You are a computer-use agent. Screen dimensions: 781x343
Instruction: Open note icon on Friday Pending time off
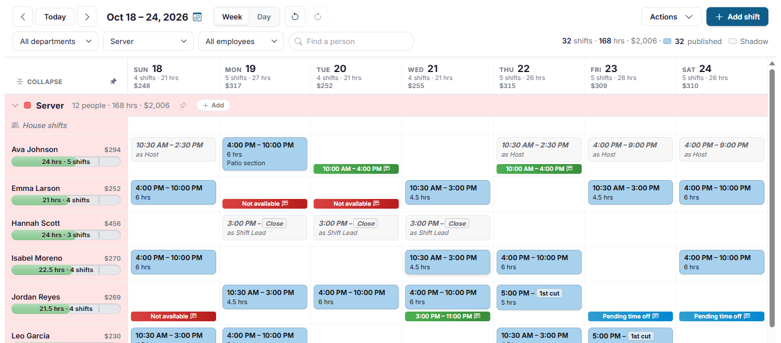tap(656, 316)
